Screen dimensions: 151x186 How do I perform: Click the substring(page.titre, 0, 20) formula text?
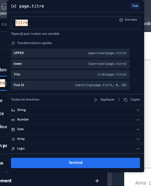click(101, 85)
